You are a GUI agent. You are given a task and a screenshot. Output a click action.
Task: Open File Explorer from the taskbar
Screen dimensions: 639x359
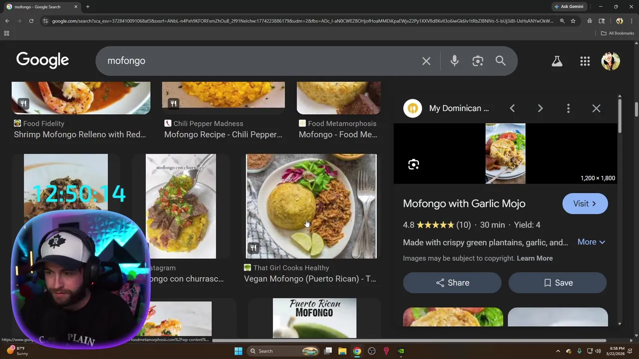tap(342, 351)
